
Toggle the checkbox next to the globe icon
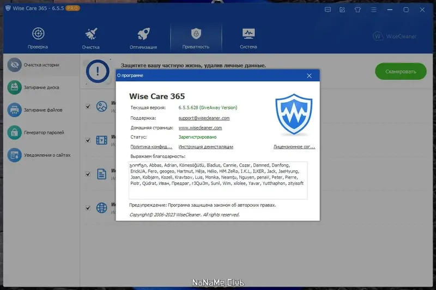(88, 208)
